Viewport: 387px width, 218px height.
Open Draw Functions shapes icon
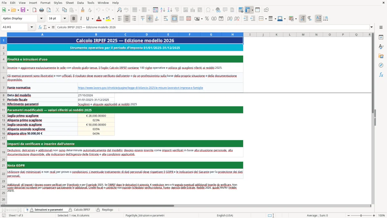pos(266,10)
